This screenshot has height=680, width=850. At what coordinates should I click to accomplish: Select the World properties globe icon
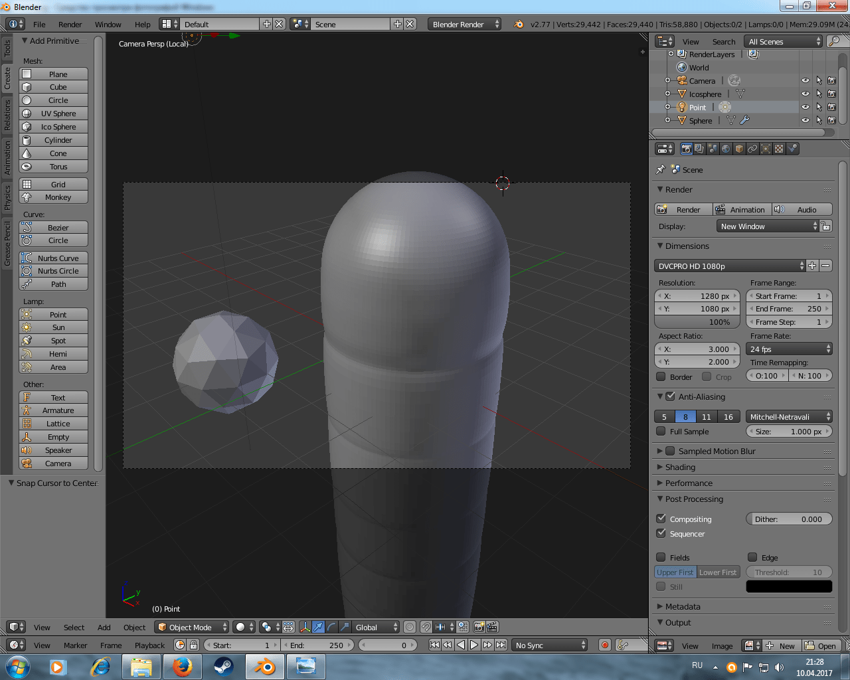coord(726,149)
